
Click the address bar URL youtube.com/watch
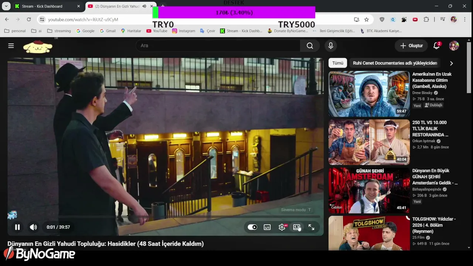tap(83, 20)
